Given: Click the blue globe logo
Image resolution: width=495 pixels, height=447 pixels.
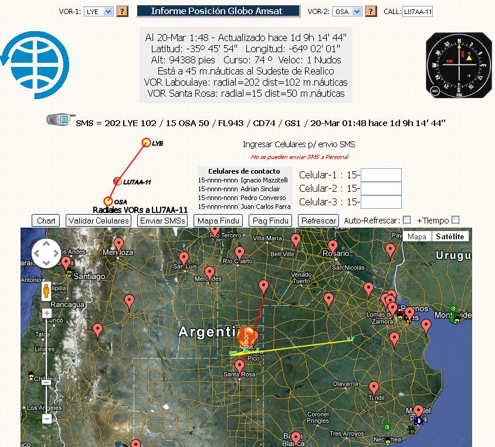Looking at the screenshot, I should (35, 65).
